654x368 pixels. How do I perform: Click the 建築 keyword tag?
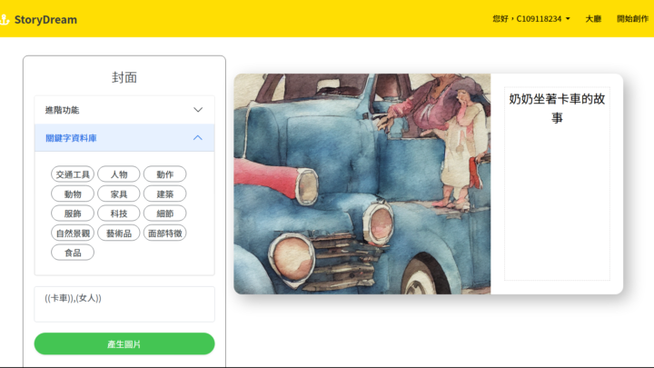pyautogui.click(x=164, y=194)
